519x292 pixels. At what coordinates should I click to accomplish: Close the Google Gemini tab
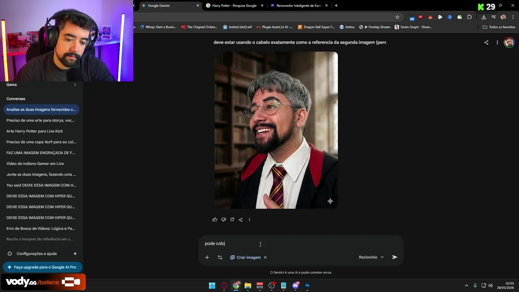(x=198, y=6)
